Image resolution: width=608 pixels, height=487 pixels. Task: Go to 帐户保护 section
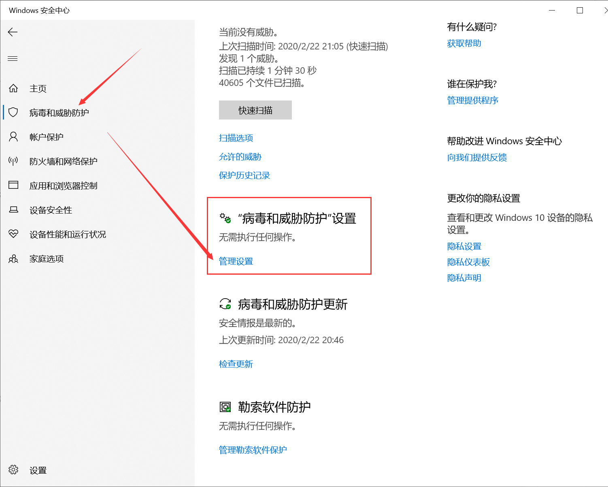[47, 137]
